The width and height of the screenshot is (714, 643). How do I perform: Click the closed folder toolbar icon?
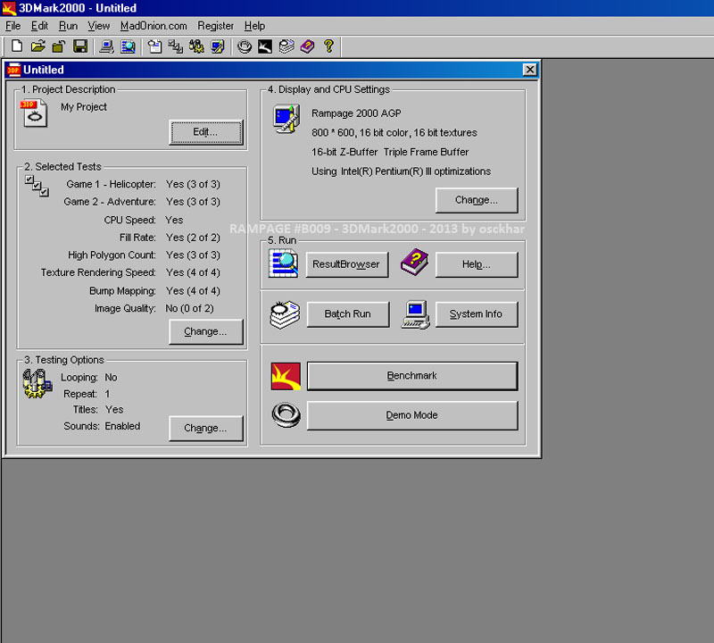pos(59,46)
